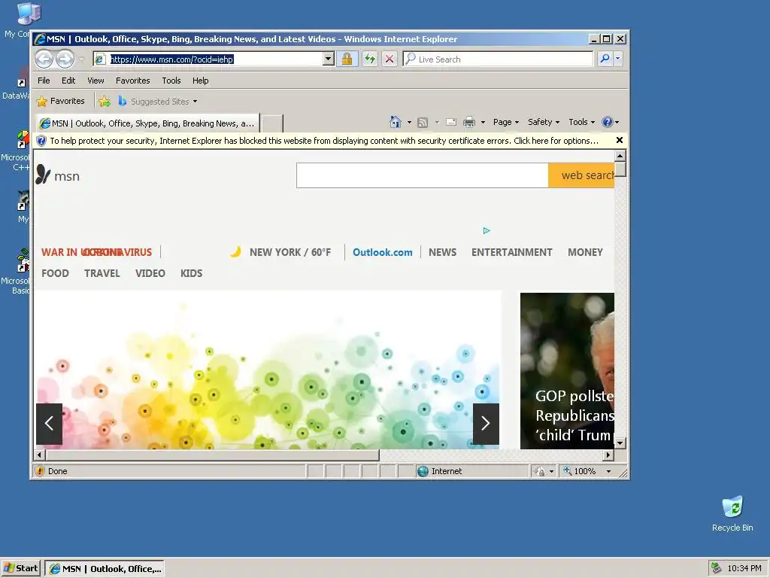770x578 pixels.
Task: Open the Recycle Bin desktop icon
Action: (x=732, y=514)
